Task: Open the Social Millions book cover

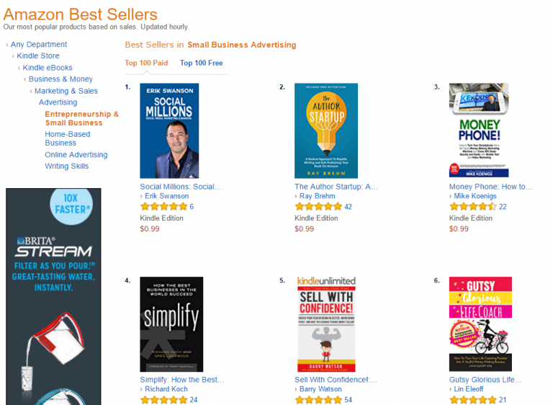Action: (x=169, y=130)
